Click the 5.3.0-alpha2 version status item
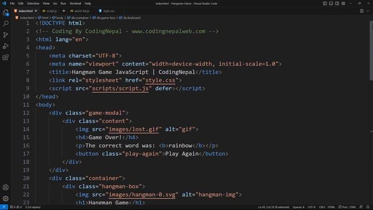This screenshot has height=210, width=373. [x=33, y=207]
